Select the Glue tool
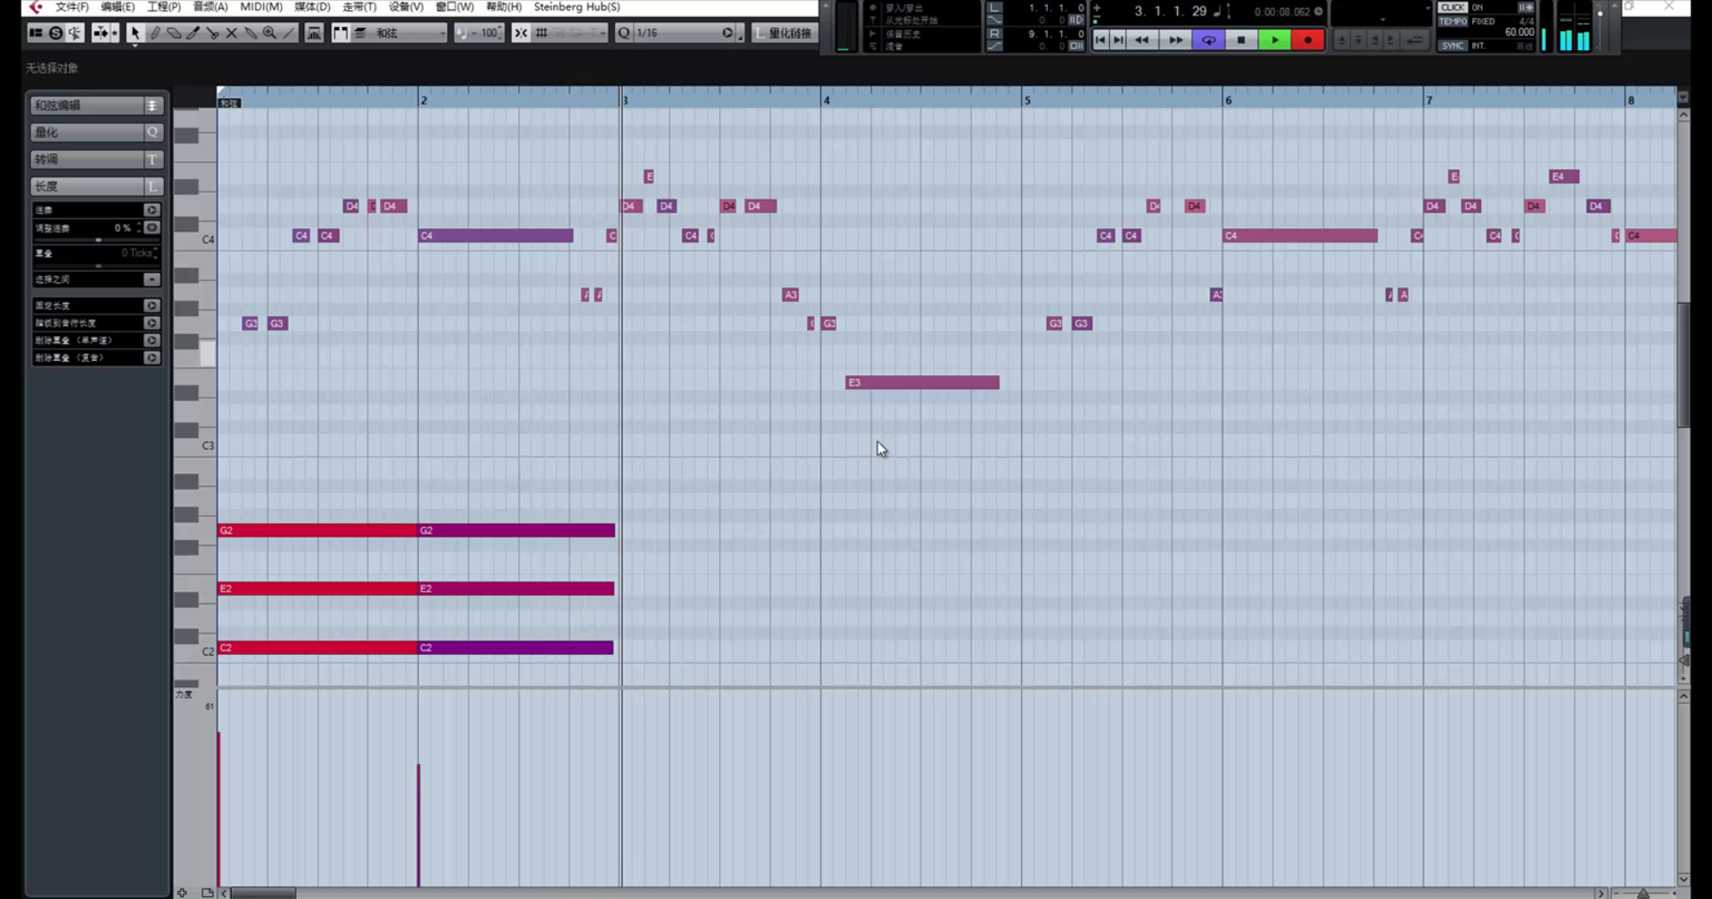 [x=251, y=33]
